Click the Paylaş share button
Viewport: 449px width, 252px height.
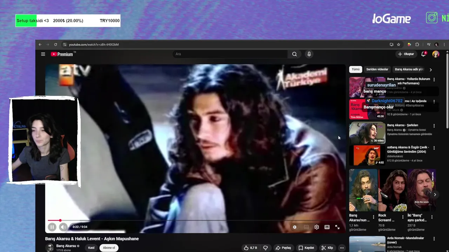pos(283,248)
